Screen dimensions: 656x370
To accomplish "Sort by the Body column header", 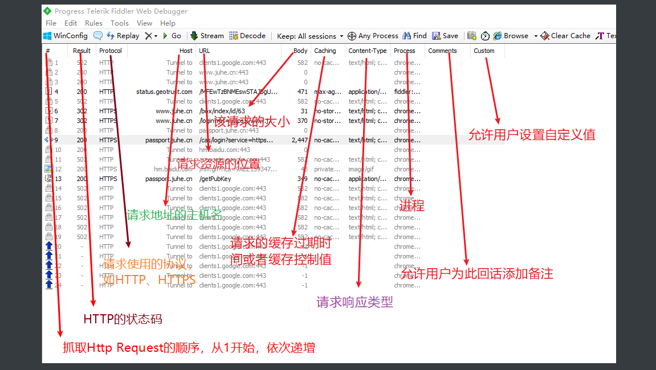I will (x=296, y=51).
